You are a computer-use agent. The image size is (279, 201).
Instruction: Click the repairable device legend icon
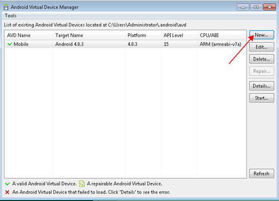pyautogui.click(x=82, y=184)
